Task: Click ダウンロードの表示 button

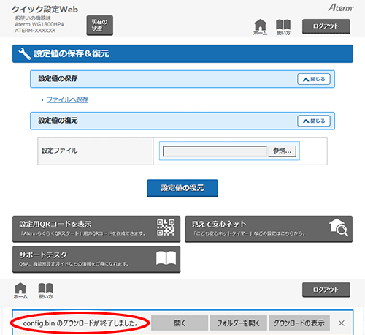Action: point(299,323)
